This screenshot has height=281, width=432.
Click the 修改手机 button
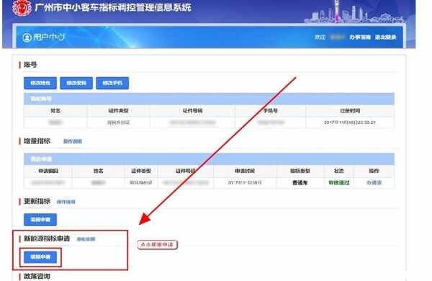112,83
